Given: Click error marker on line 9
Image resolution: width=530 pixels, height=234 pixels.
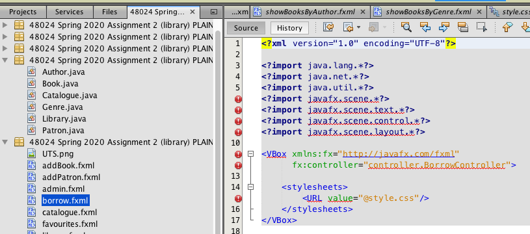Looking at the screenshot, I should tap(238, 132).
